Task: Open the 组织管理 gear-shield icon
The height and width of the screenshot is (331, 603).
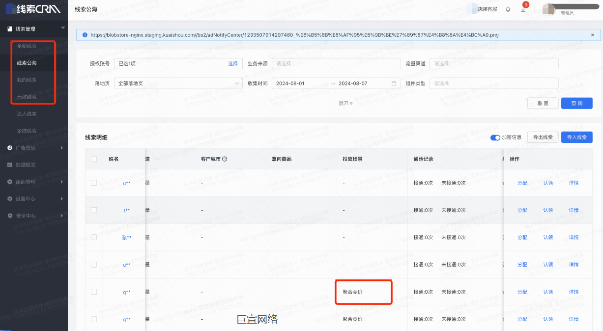Action: pyautogui.click(x=11, y=182)
